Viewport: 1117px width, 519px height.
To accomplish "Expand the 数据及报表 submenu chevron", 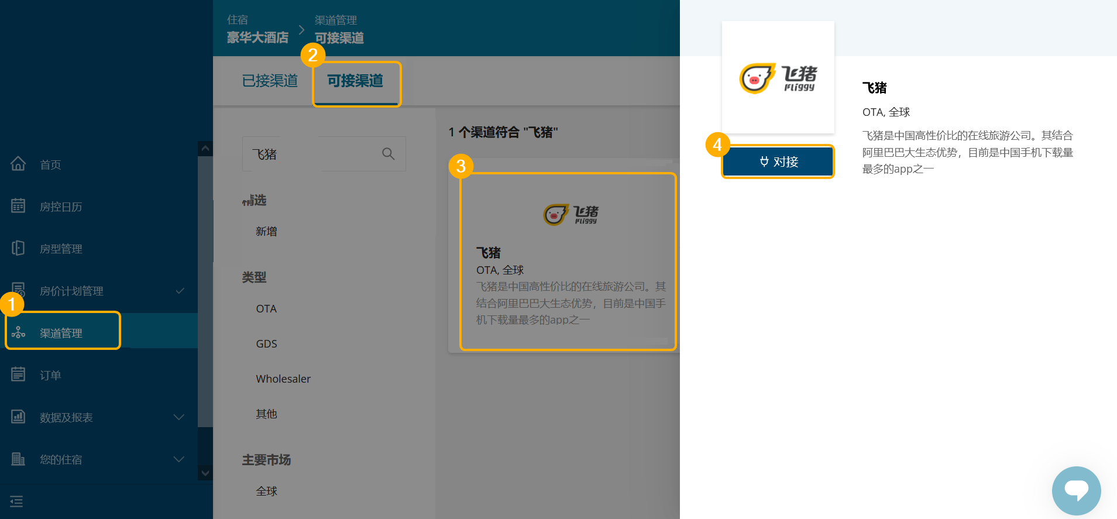I will [179, 417].
